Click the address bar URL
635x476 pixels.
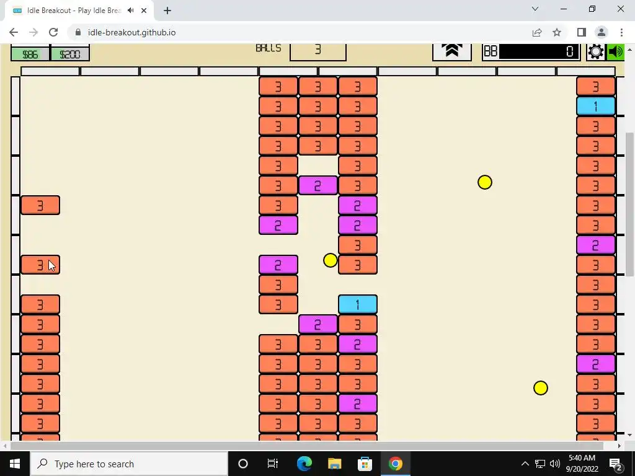click(x=131, y=32)
